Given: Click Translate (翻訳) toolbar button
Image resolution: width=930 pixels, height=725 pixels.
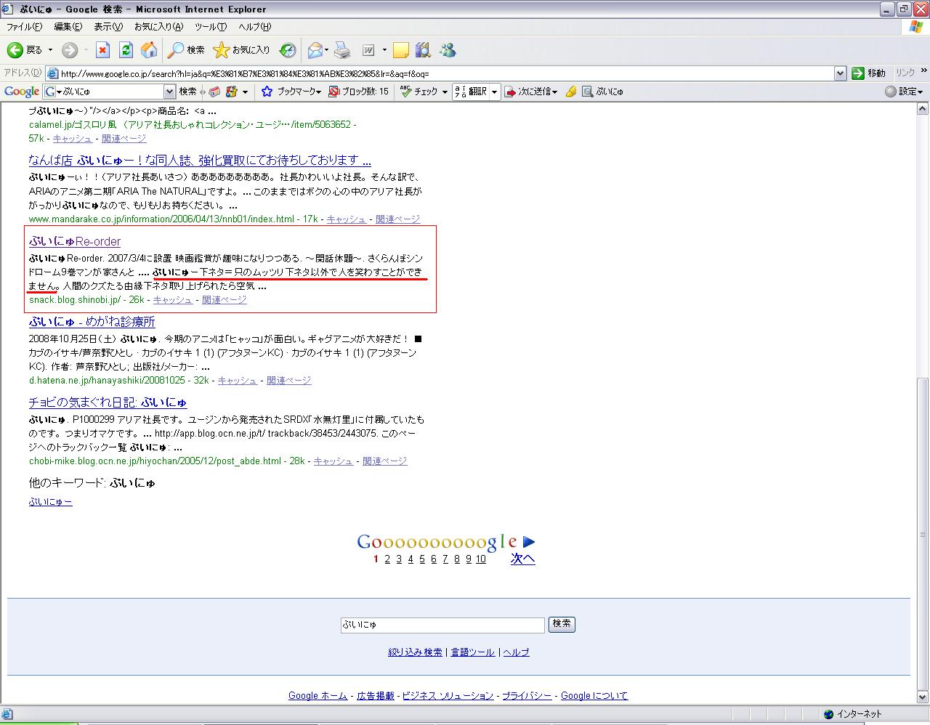Looking at the screenshot, I should (470, 92).
